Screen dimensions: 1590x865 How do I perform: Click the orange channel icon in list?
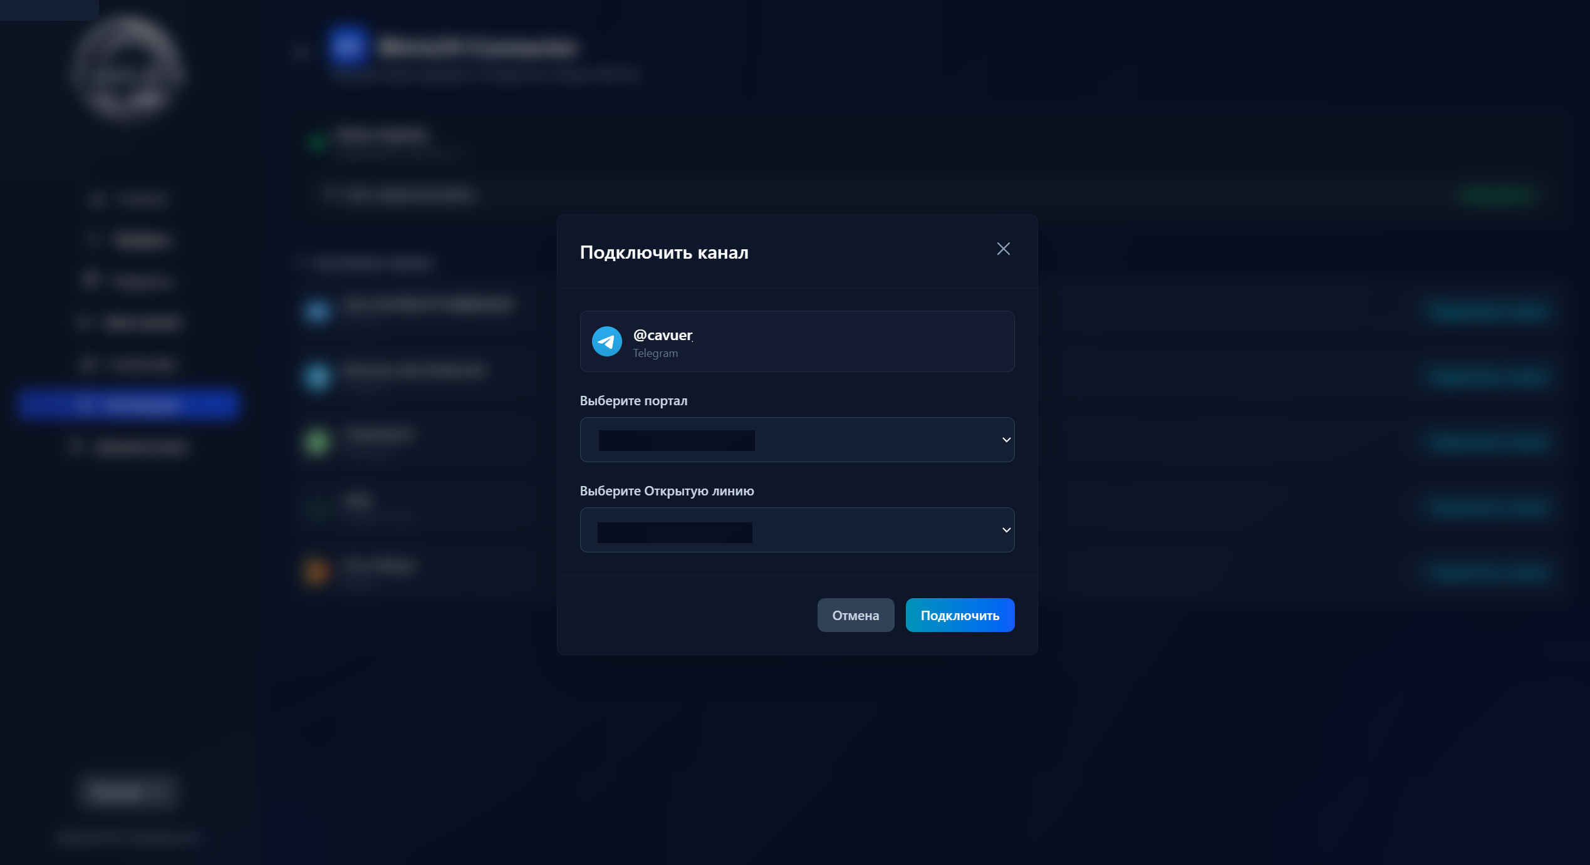(317, 571)
